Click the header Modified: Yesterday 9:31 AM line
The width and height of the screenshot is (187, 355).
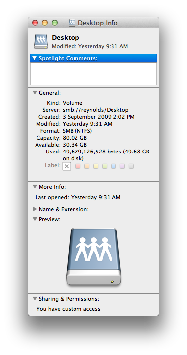point(90,46)
